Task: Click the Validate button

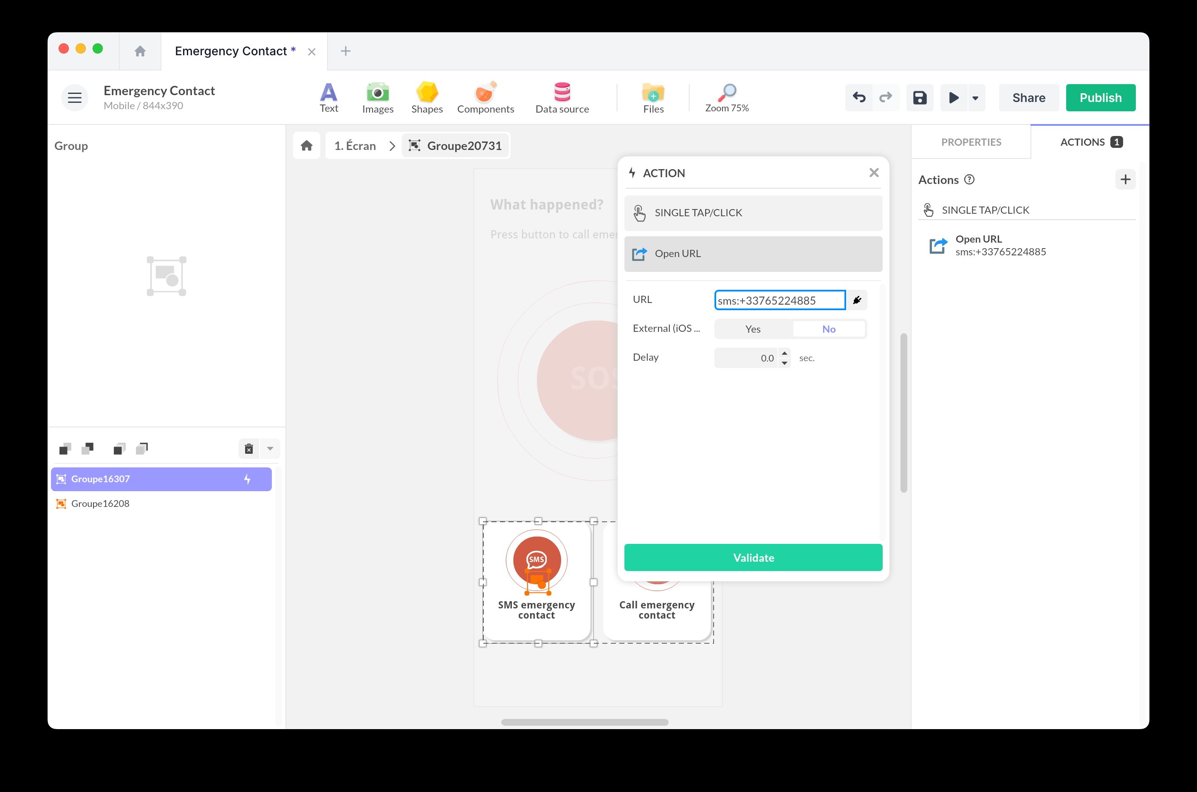Action: 753,557
